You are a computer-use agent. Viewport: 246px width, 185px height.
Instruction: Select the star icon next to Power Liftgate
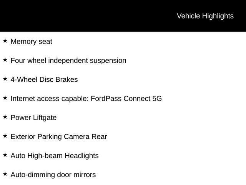pos(5,117)
